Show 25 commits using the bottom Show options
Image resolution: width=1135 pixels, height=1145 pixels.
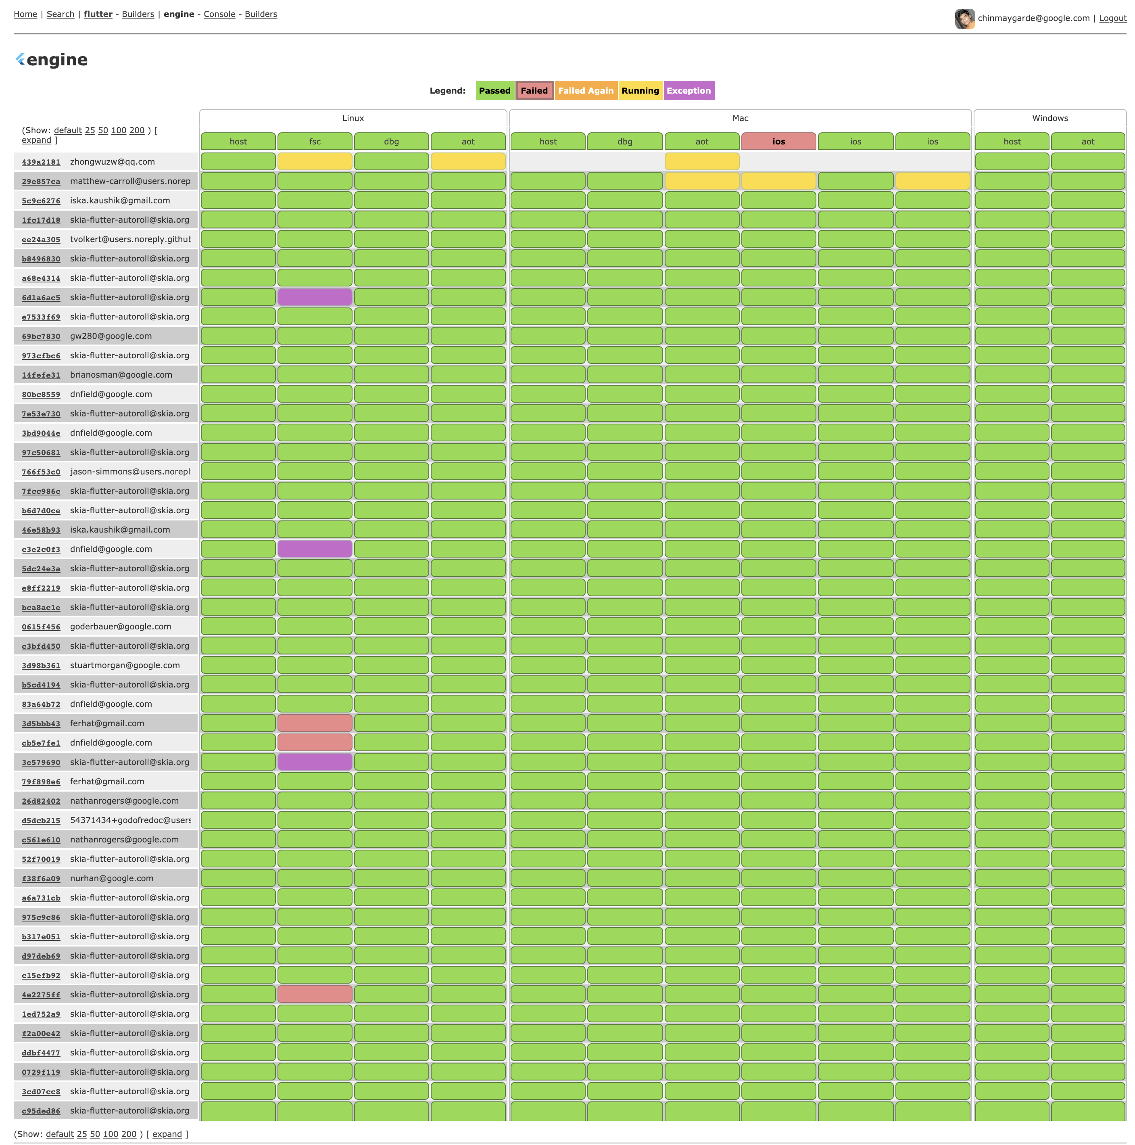[81, 1134]
